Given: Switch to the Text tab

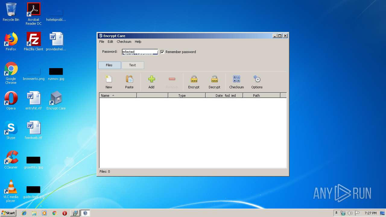Looking at the screenshot, I should click(133, 65).
